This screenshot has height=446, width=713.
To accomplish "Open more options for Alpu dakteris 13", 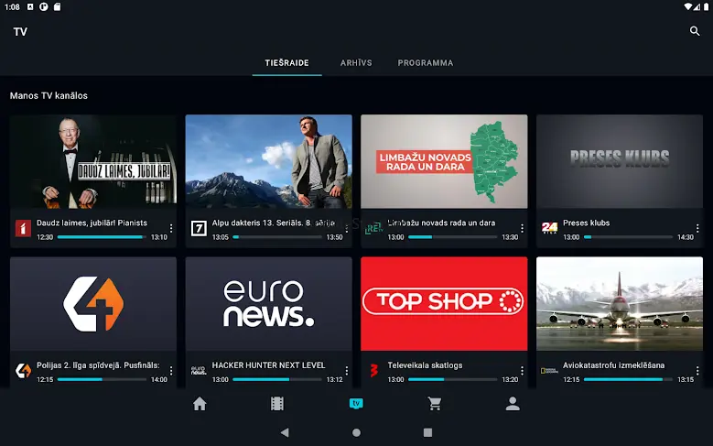I will (x=347, y=228).
